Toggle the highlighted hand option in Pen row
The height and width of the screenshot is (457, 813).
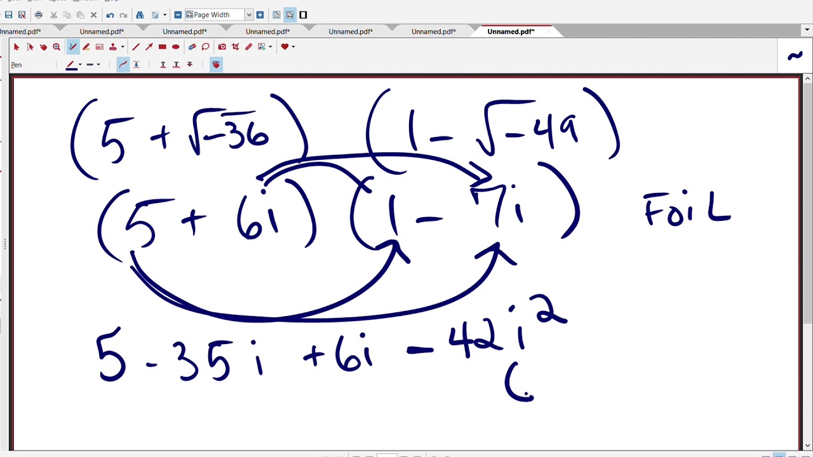click(216, 65)
